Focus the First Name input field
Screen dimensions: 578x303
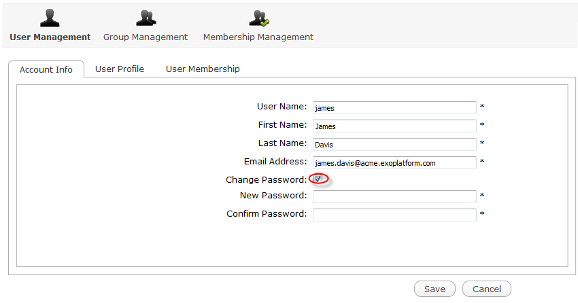pyautogui.click(x=394, y=126)
